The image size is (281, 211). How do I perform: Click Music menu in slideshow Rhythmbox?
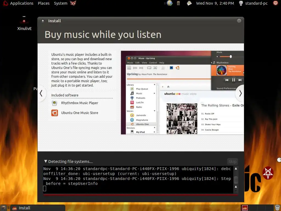[130, 63]
